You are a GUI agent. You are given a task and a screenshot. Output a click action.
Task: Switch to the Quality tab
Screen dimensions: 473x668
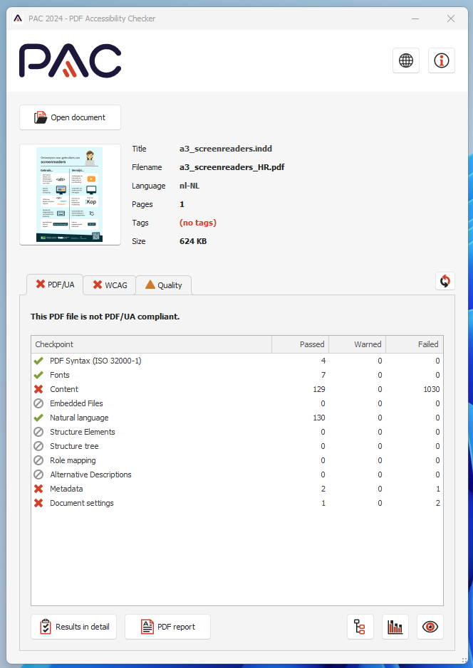[x=163, y=285]
